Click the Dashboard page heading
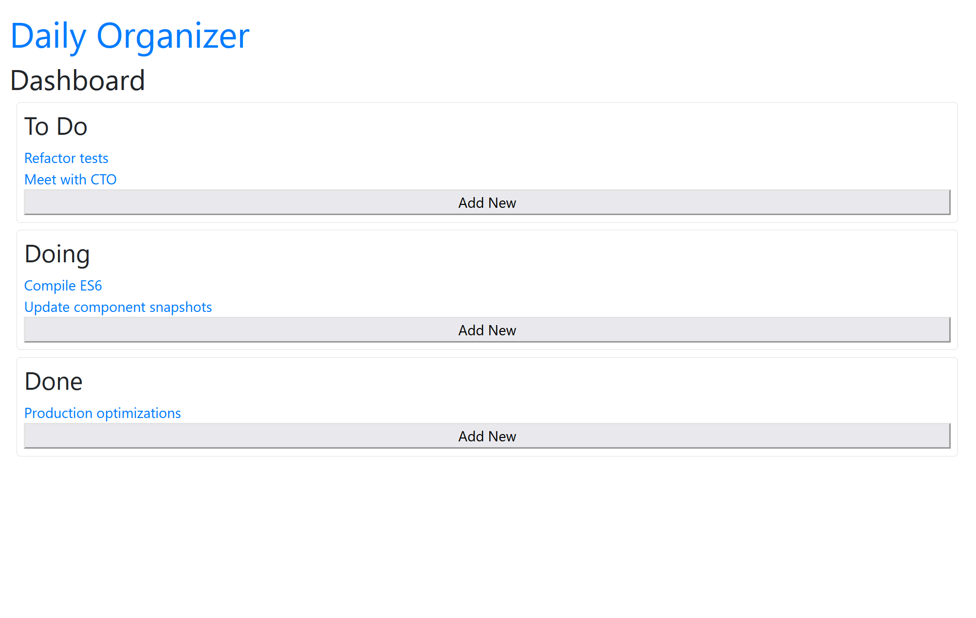This screenshot has width=976, height=618. point(77,81)
